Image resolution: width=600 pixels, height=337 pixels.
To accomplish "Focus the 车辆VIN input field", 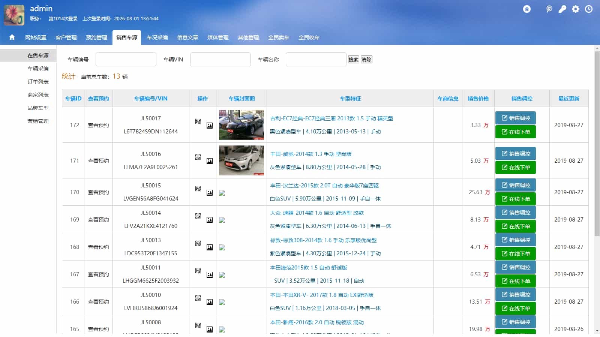I will tap(220, 60).
